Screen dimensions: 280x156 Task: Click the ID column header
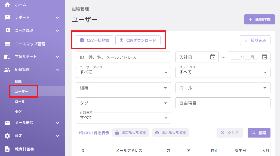point(82,151)
